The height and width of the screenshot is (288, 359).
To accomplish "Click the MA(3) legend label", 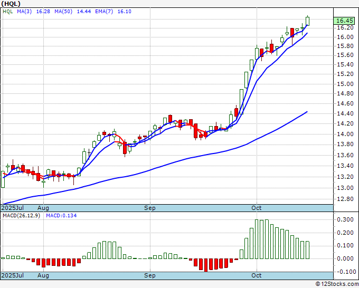I will click(x=24, y=12).
